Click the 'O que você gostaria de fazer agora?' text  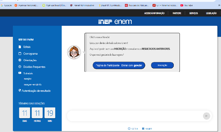click(107, 55)
